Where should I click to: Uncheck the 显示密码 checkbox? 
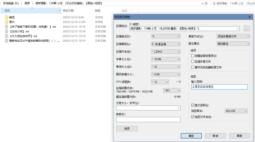193,105
